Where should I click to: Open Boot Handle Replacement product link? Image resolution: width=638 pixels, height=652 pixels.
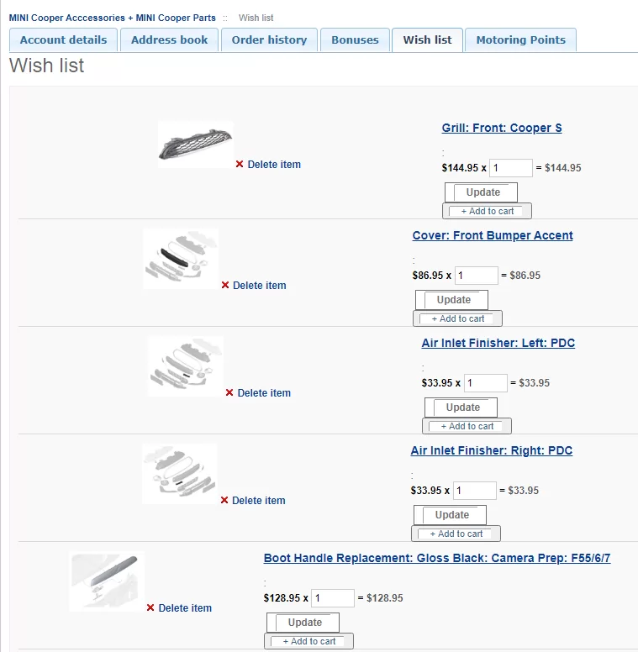[x=436, y=558]
